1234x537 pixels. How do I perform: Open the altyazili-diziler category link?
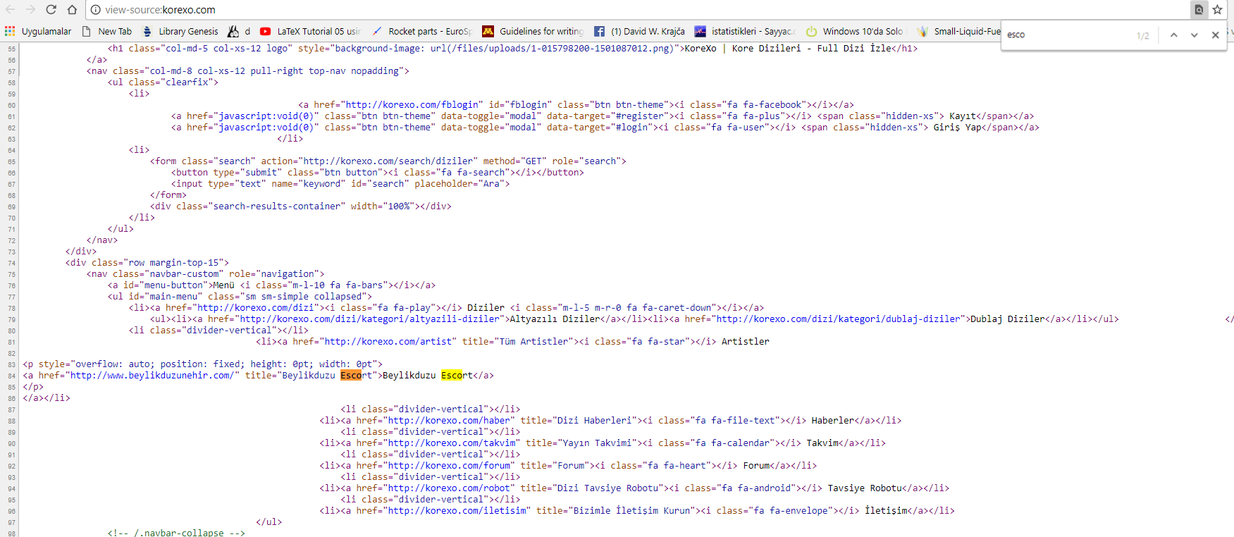[x=370, y=319]
